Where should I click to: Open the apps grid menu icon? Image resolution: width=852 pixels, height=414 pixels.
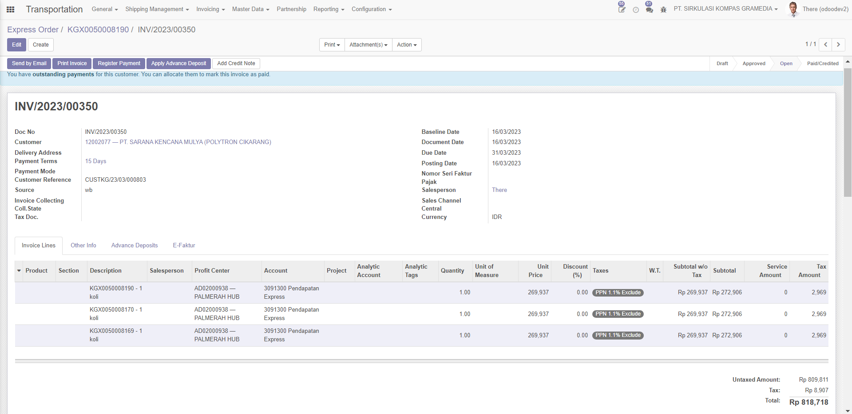[x=11, y=9]
